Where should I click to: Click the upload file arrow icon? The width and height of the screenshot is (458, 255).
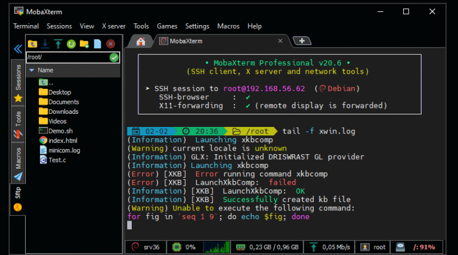pos(58,43)
